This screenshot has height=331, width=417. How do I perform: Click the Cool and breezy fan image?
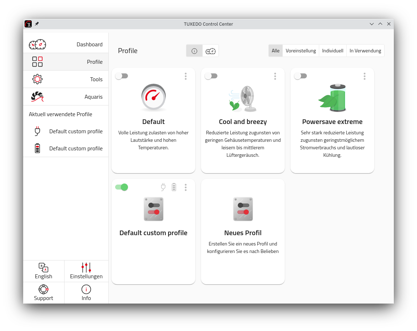click(x=243, y=98)
